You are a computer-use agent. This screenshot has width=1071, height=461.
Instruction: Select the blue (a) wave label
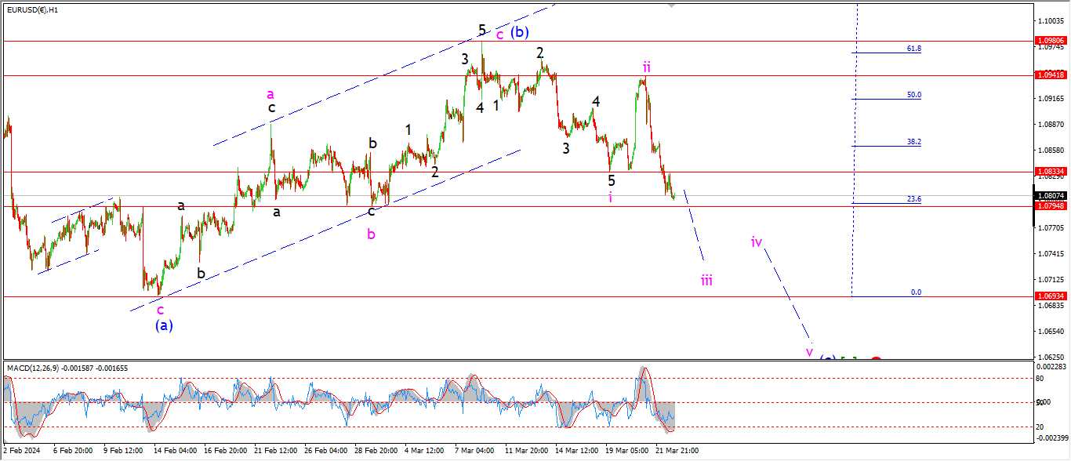(164, 325)
